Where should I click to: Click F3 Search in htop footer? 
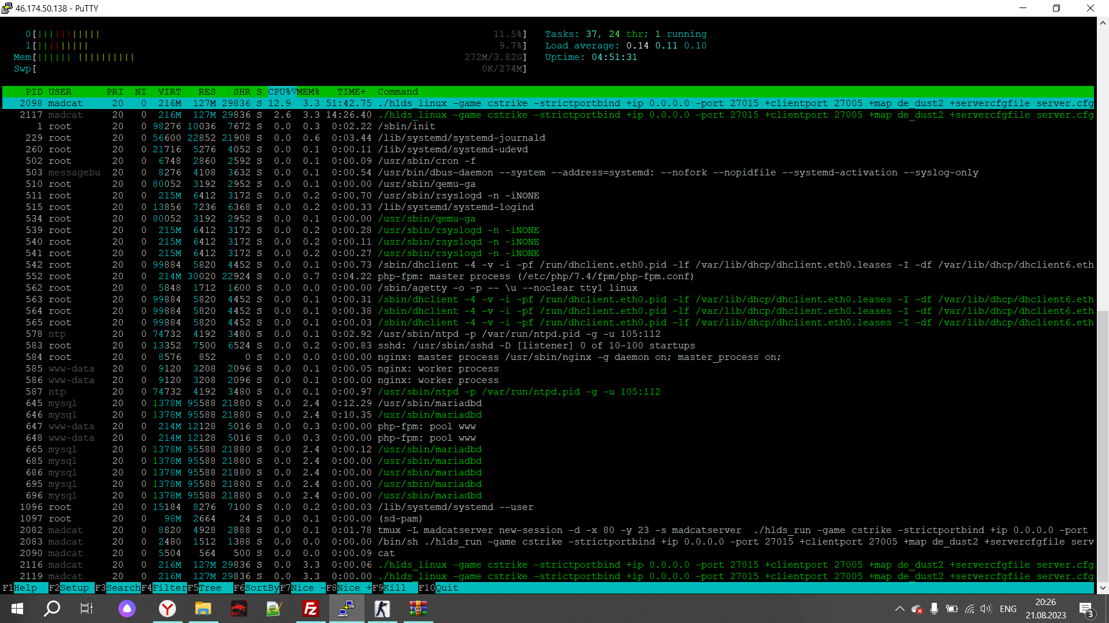point(118,588)
